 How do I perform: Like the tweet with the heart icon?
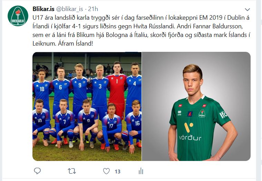tap(106, 171)
